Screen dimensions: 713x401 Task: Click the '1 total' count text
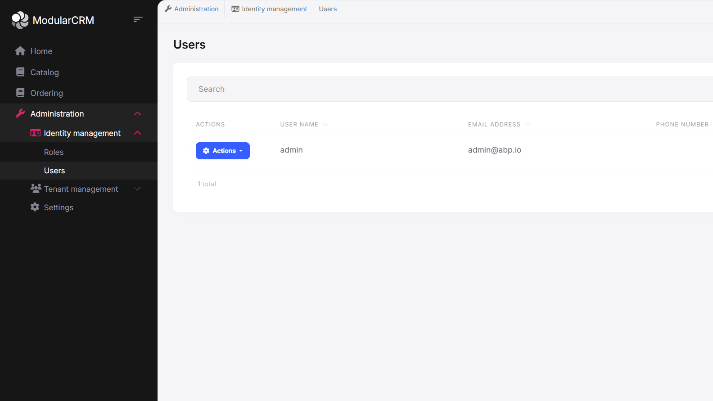tap(207, 184)
